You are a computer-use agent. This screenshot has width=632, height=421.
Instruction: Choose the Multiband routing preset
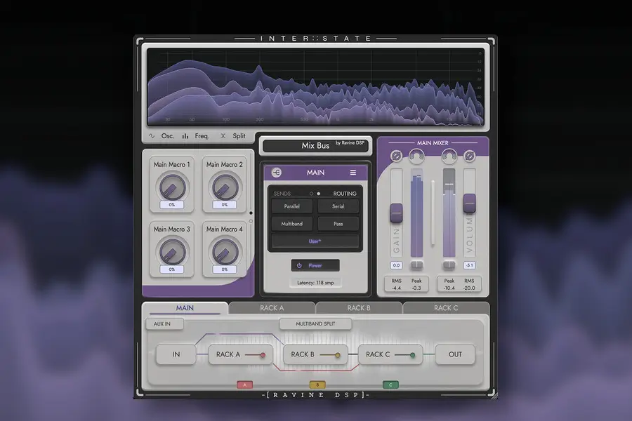pyautogui.click(x=292, y=224)
